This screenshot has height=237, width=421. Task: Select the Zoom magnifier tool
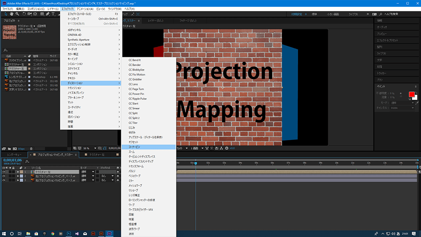[17, 14]
